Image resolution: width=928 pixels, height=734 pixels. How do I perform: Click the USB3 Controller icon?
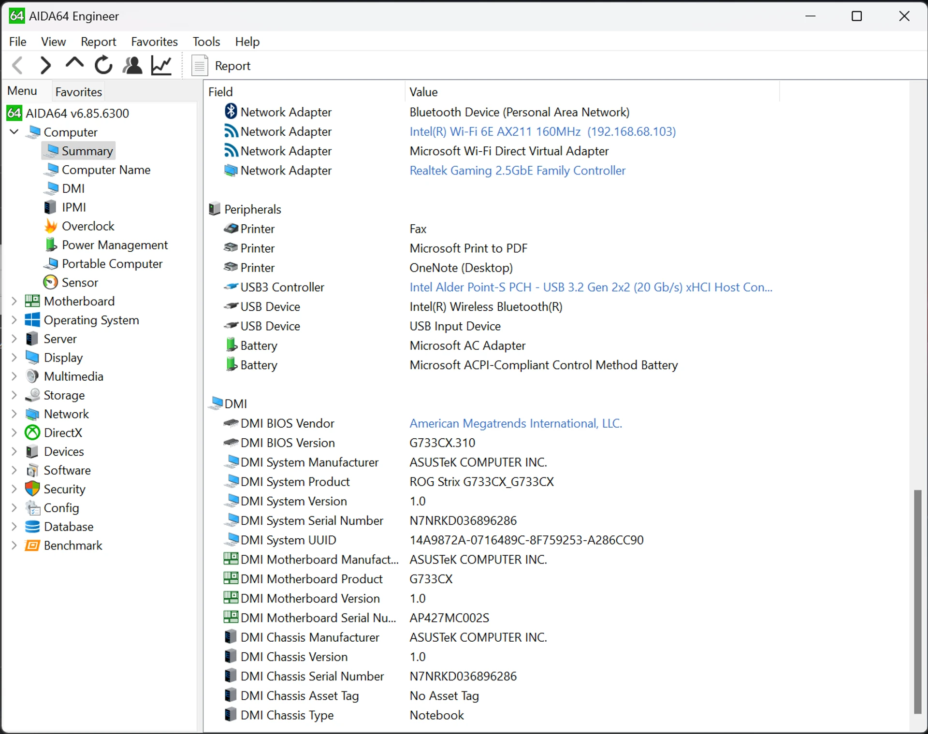231,287
